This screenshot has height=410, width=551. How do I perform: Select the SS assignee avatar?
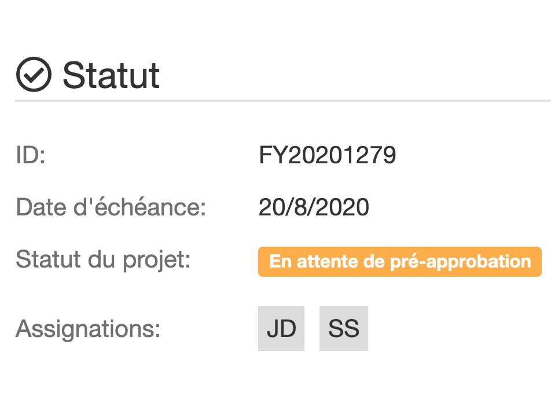point(343,328)
